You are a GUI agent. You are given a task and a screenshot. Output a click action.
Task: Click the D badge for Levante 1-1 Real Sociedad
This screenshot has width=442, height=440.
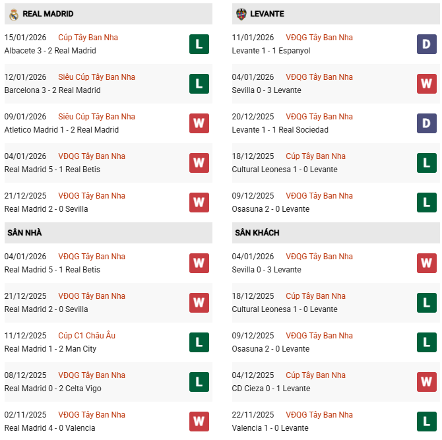click(x=427, y=123)
